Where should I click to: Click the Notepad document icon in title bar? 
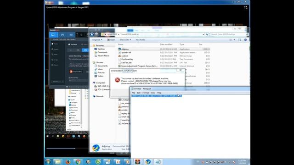[132, 89]
